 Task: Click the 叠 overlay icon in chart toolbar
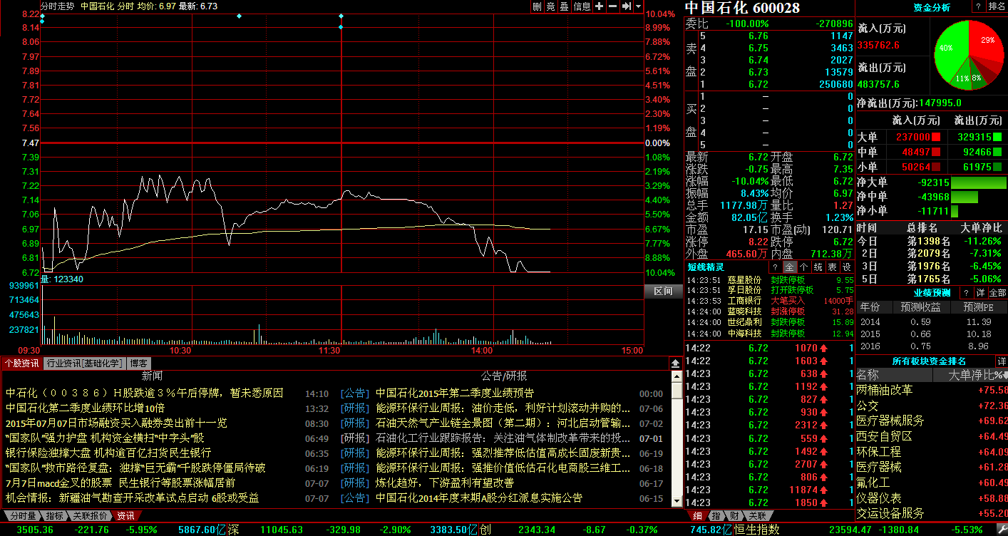(564, 6)
